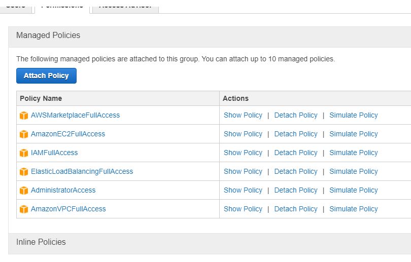Switch to the Access Advisor tab
This screenshot has height=262, width=411.
point(125,6)
